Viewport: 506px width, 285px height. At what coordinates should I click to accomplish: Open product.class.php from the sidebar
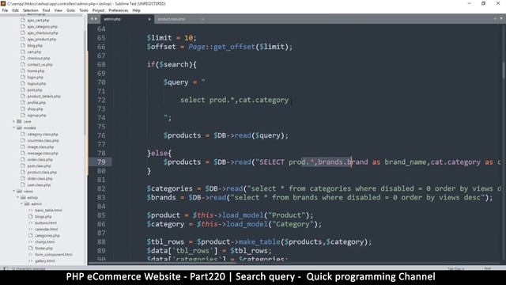coord(42,173)
